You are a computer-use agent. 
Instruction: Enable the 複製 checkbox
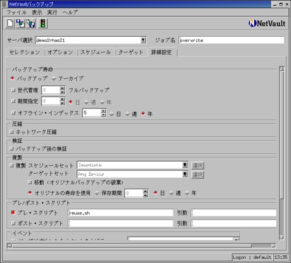pyautogui.click(x=12, y=165)
